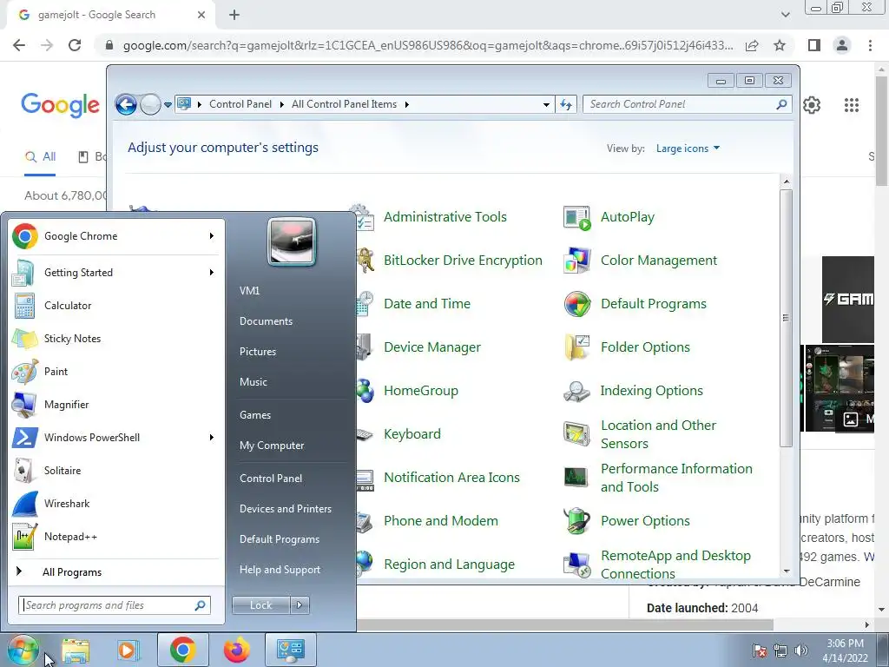Open RemoteApp and Desktop Connections icon
889x667 pixels.
click(x=577, y=565)
